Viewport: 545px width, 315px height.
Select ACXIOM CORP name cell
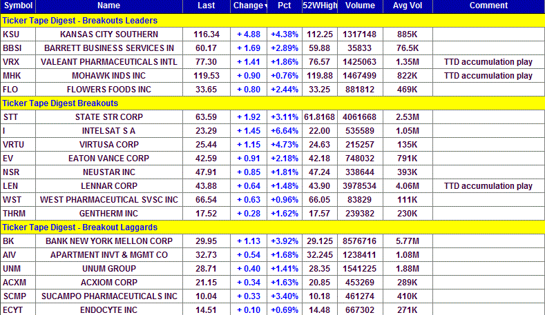tap(108, 283)
